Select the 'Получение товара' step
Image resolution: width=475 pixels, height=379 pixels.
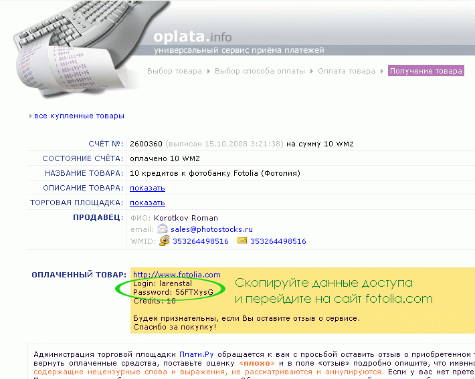[426, 71]
